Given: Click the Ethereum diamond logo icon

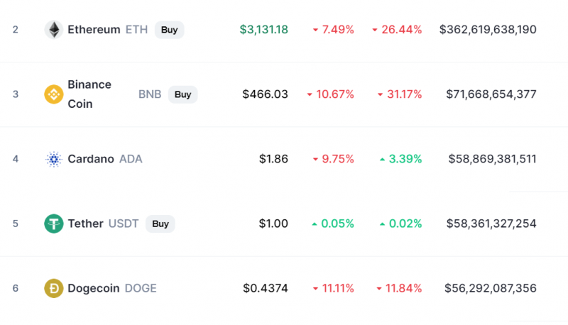Looking at the screenshot, I should [x=54, y=30].
